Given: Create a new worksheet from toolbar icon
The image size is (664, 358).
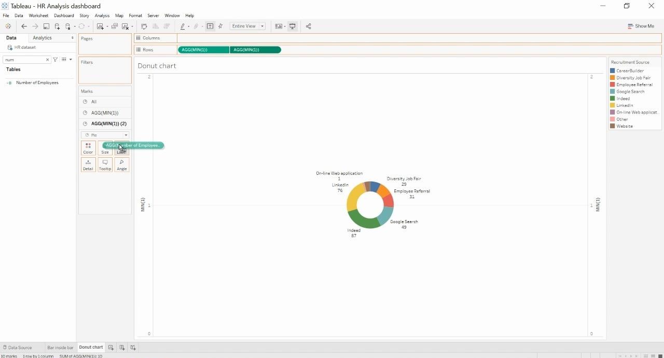Looking at the screenshot, I should point(101,26).
